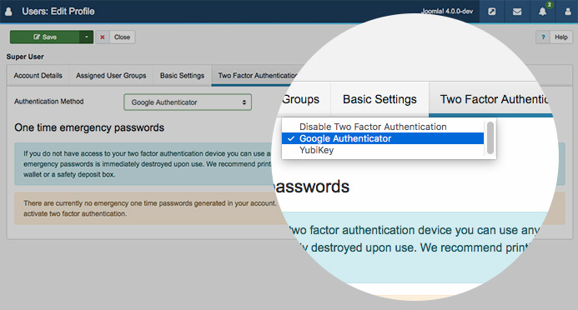Screen dimensions: 578x310
Task: Click the One time emergency passwords heading
Action: coord(89,127)
